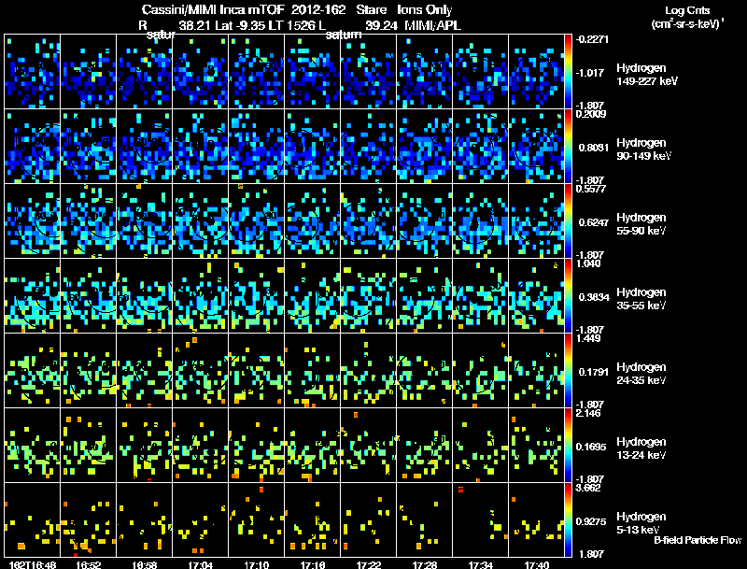Click the Hydrogen 149-227 keV color bar
The image size is (747, 569).
click(568, 72)
